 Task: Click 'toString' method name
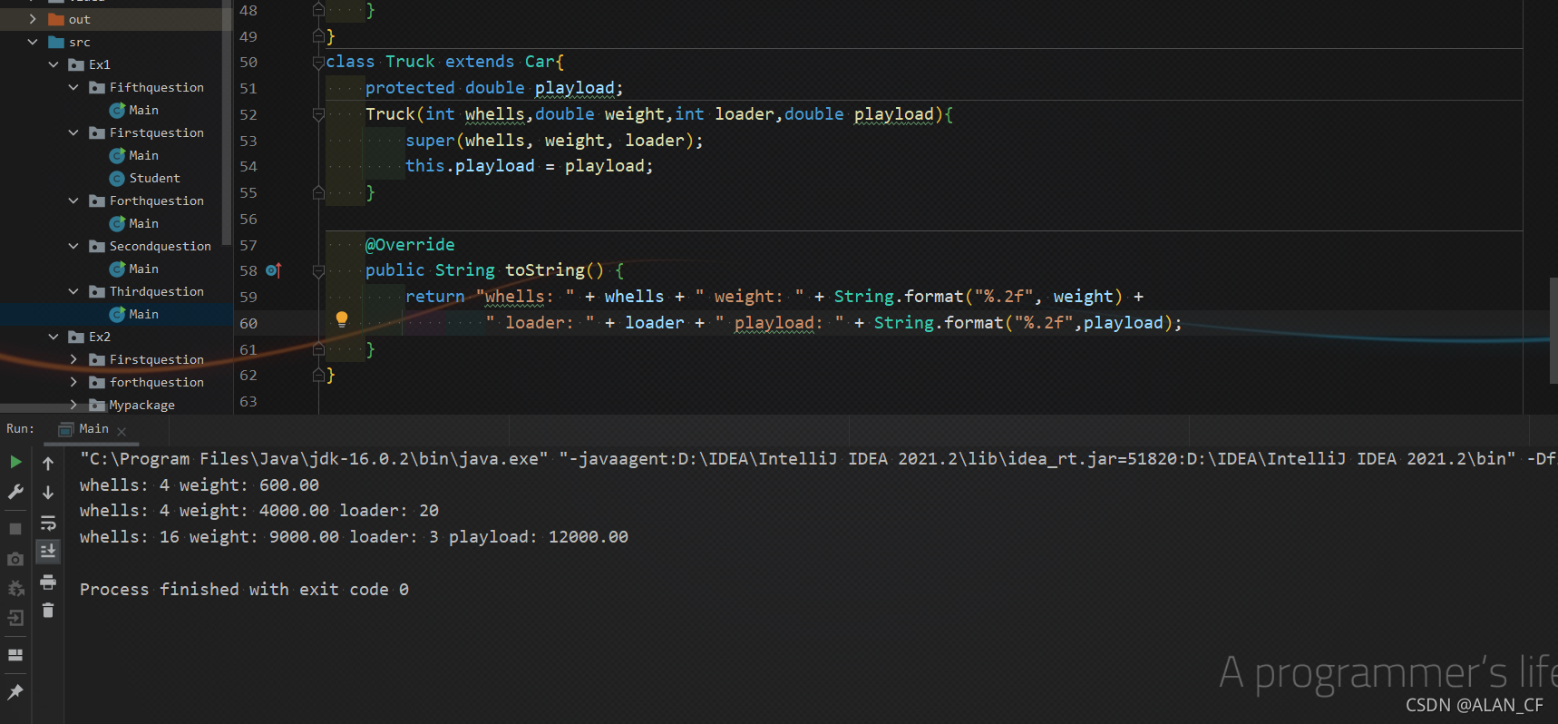click(x=545, y=270)
